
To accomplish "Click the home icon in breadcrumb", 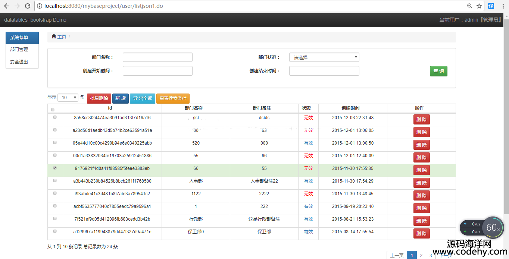I will coord(54,37).
